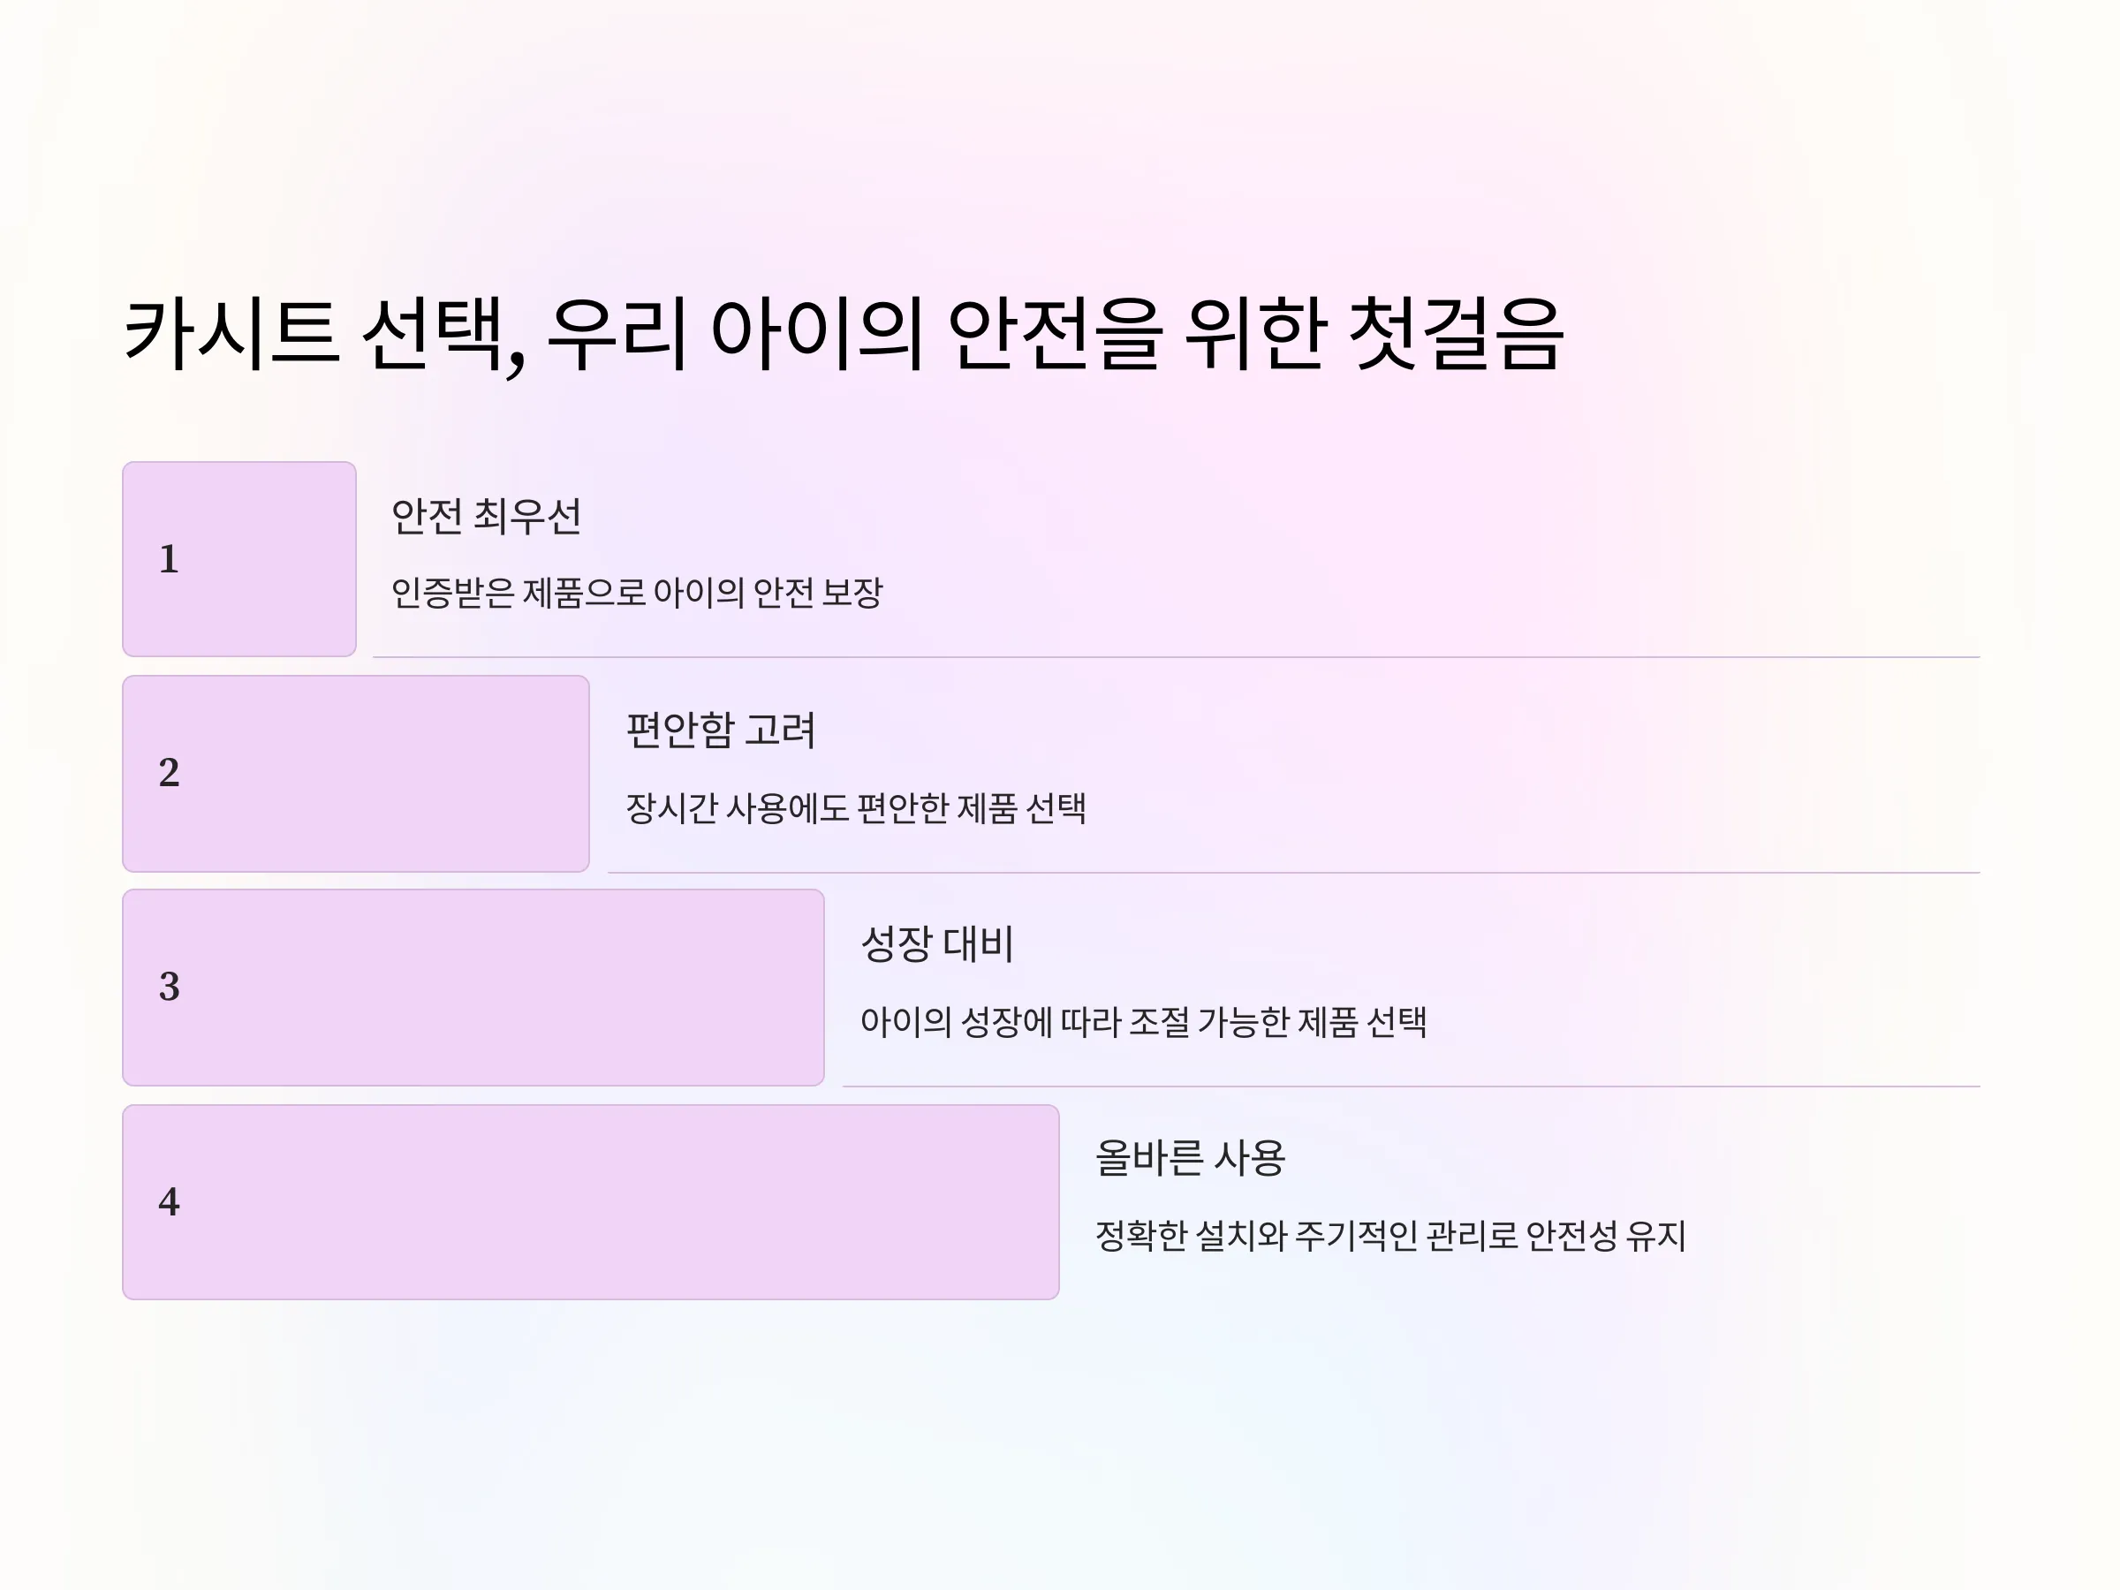This screenshot has width=2120, height=1590.
Task: Click the divider line under 안전 최우선 section
Action: coord(1176,656)
